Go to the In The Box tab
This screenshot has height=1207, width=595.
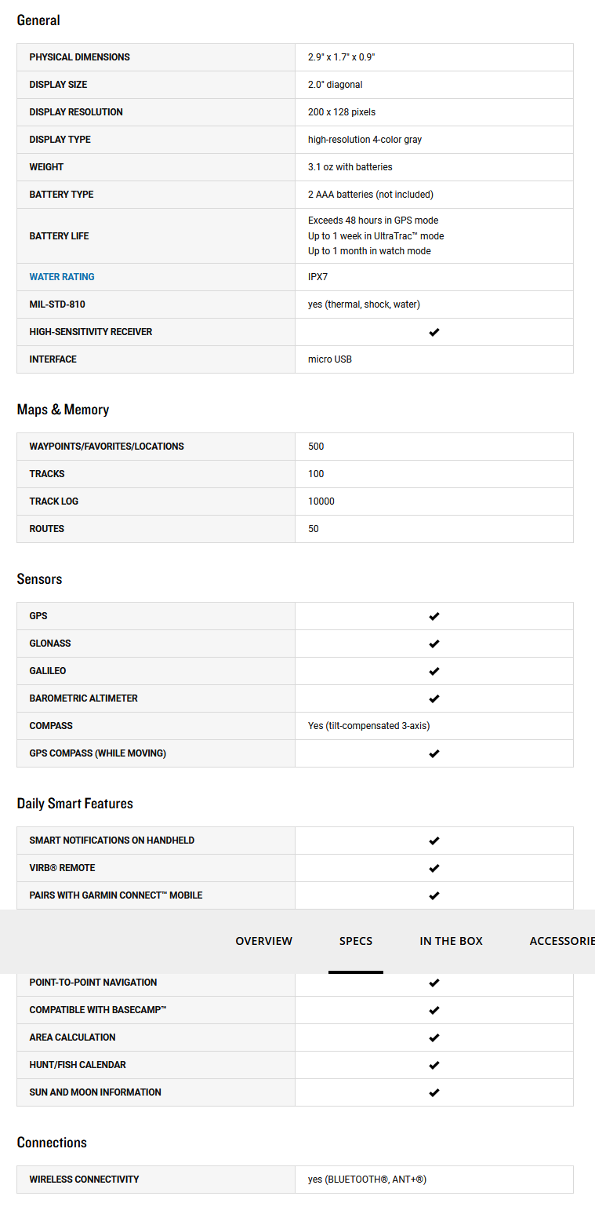pos(452,941)
